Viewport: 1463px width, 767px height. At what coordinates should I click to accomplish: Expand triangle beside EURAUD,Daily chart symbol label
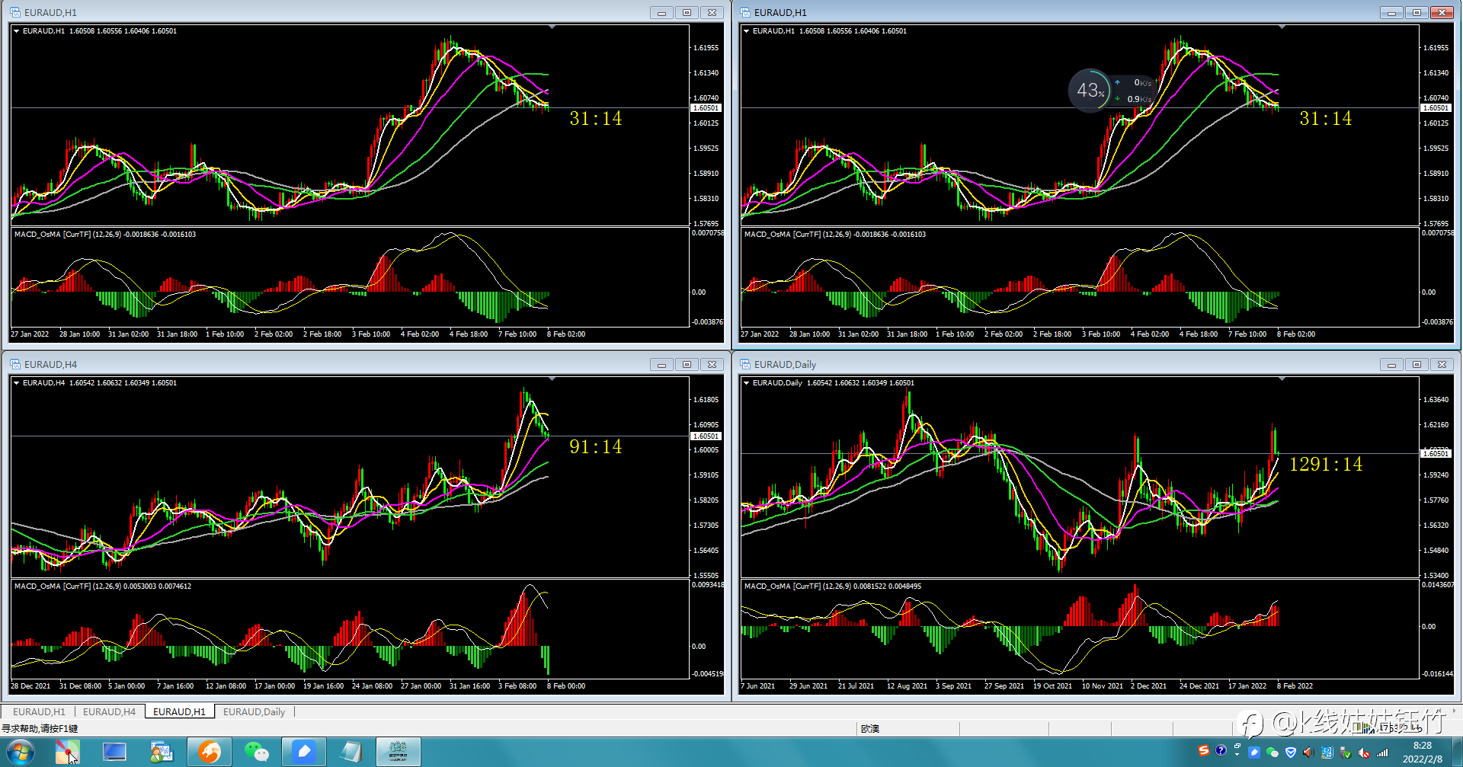pyautogui.click(x=746, y=382)
